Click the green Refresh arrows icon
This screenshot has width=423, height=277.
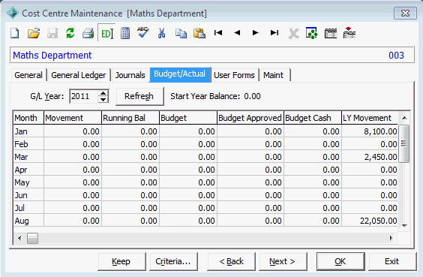click(70, 34)
